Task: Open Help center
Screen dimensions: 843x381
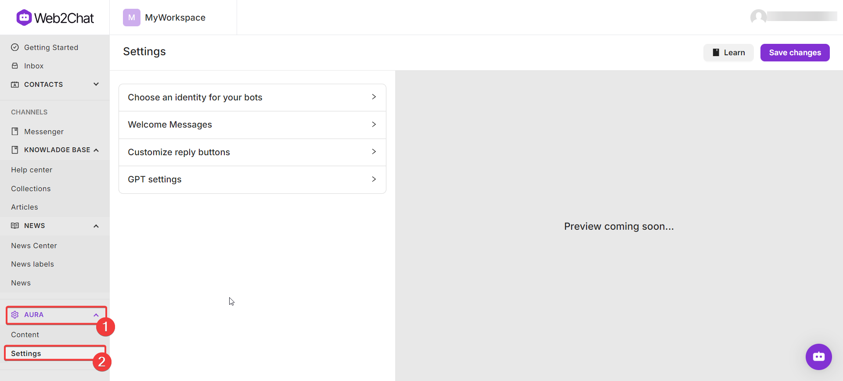Action: tap(32, 170)
